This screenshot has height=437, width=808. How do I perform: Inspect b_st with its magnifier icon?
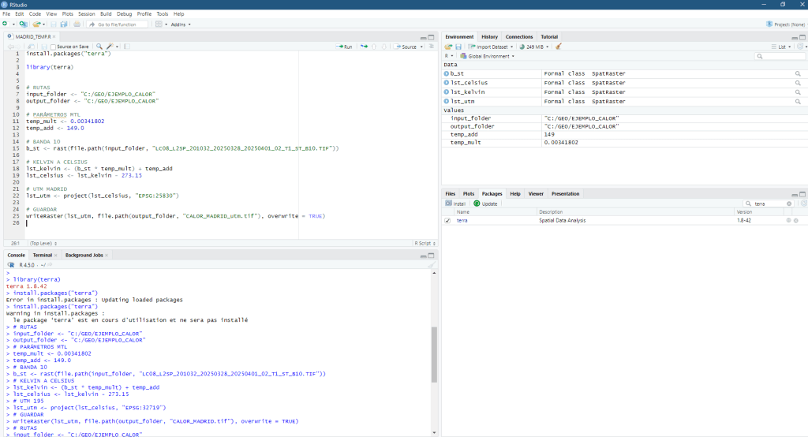tap(798, 73)
